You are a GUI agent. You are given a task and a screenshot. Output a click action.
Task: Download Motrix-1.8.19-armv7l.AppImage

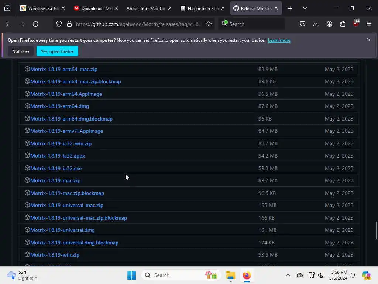tap(66, 131)
